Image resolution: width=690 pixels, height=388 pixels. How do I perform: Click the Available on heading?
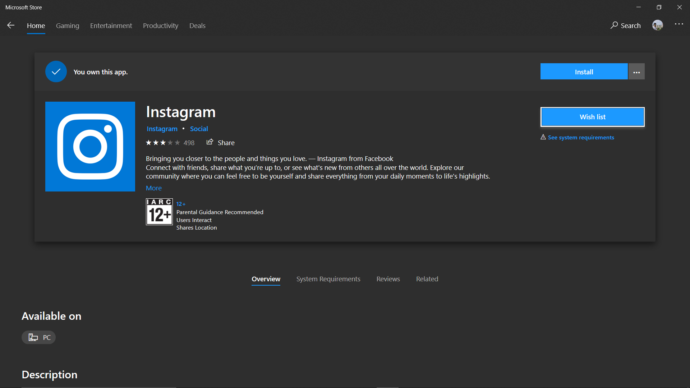tap(51, 316)
